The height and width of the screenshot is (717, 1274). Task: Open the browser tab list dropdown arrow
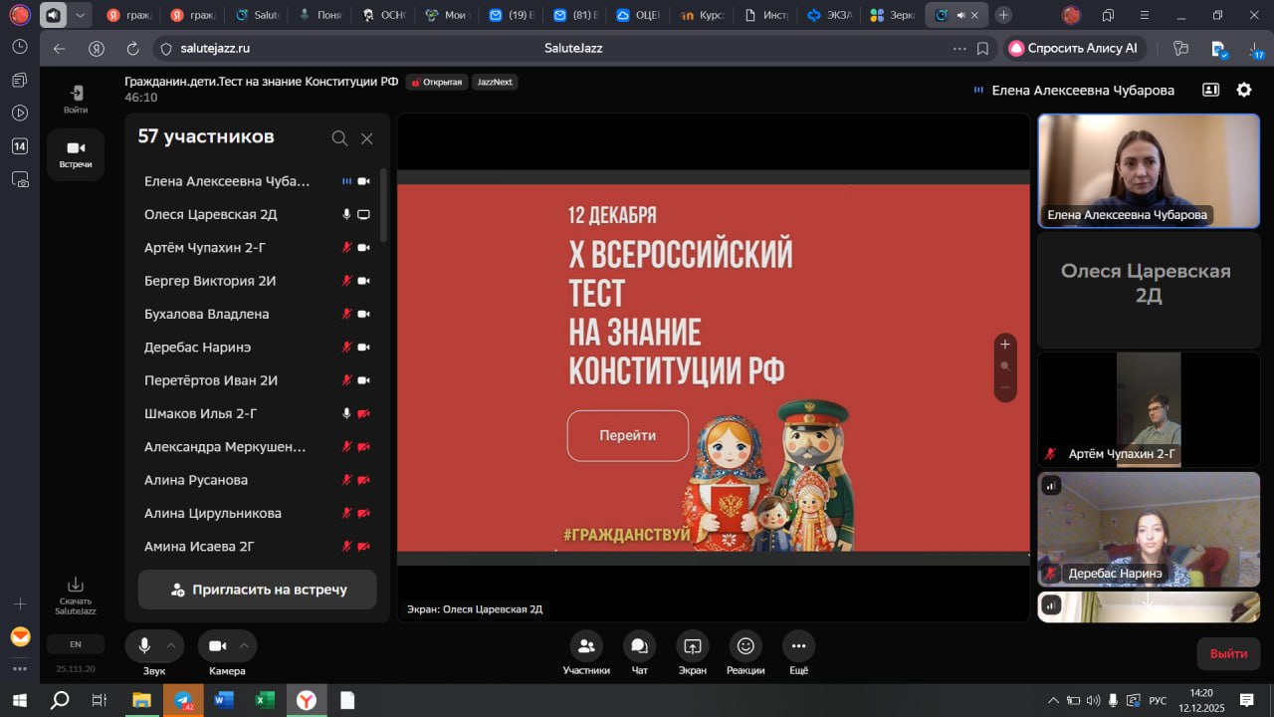(81, 15)
